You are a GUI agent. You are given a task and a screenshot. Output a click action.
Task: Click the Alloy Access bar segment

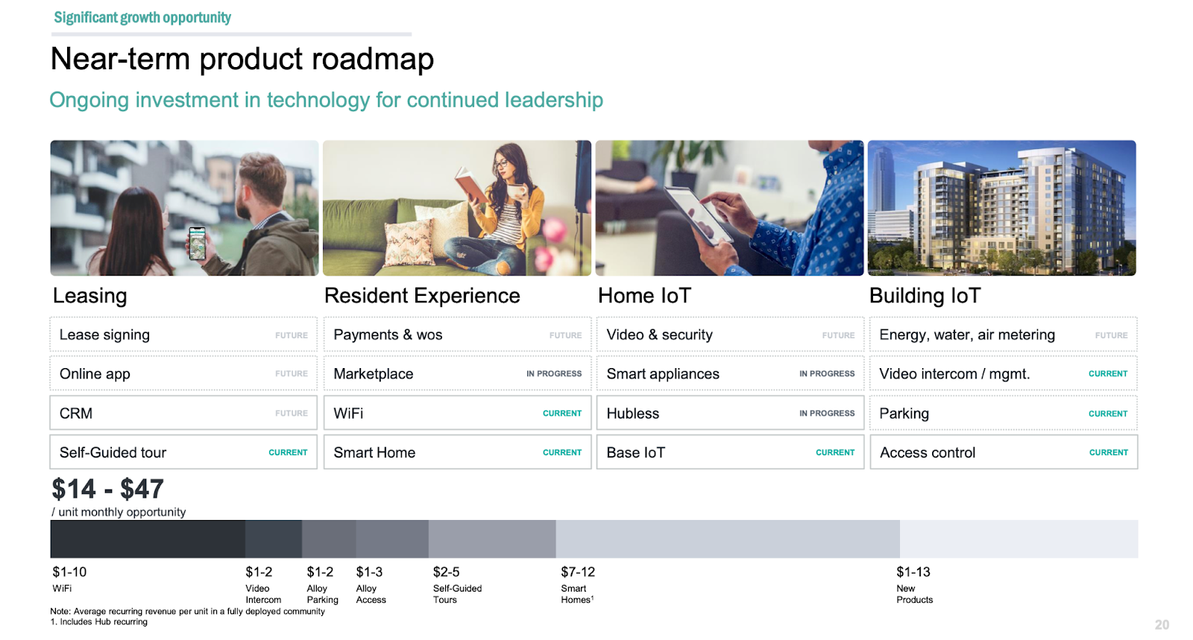coord(392,539)
